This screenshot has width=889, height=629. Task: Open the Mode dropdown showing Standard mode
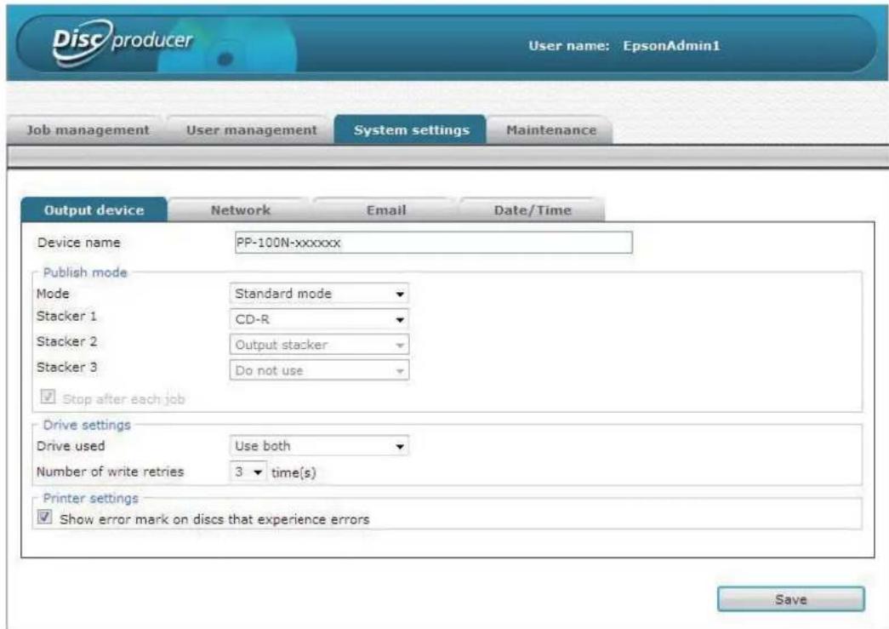pos(319,294)
